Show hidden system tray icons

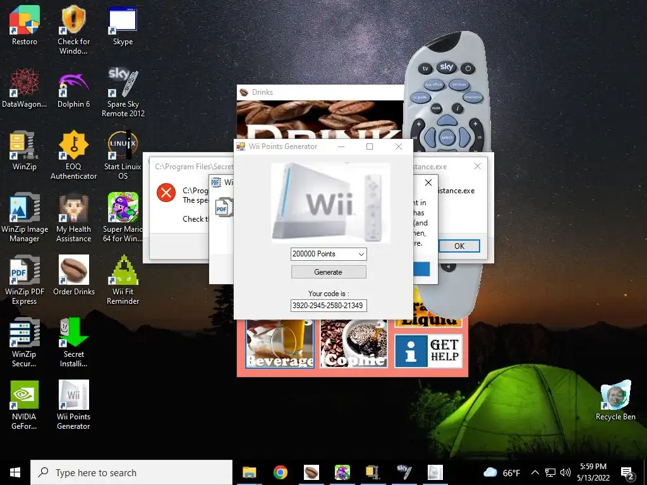(x=535, y=472)
